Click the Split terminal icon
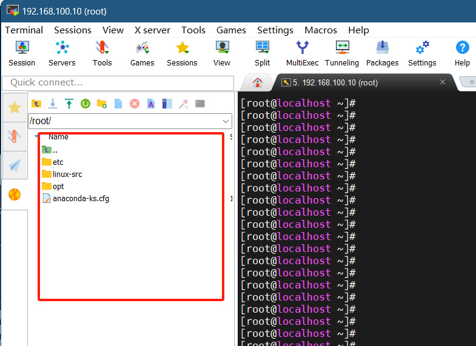Screen dimensions: 476x346 coord(262,53)
